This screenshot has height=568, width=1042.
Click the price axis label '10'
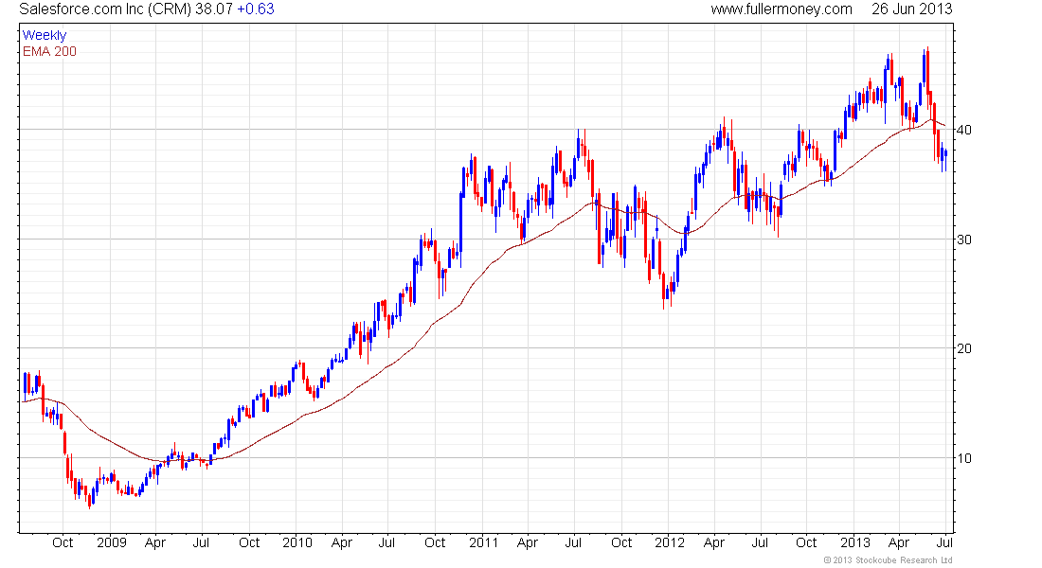coord(963,458)
